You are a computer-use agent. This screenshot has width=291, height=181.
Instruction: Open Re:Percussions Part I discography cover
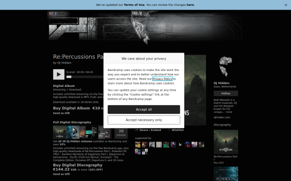226,142
